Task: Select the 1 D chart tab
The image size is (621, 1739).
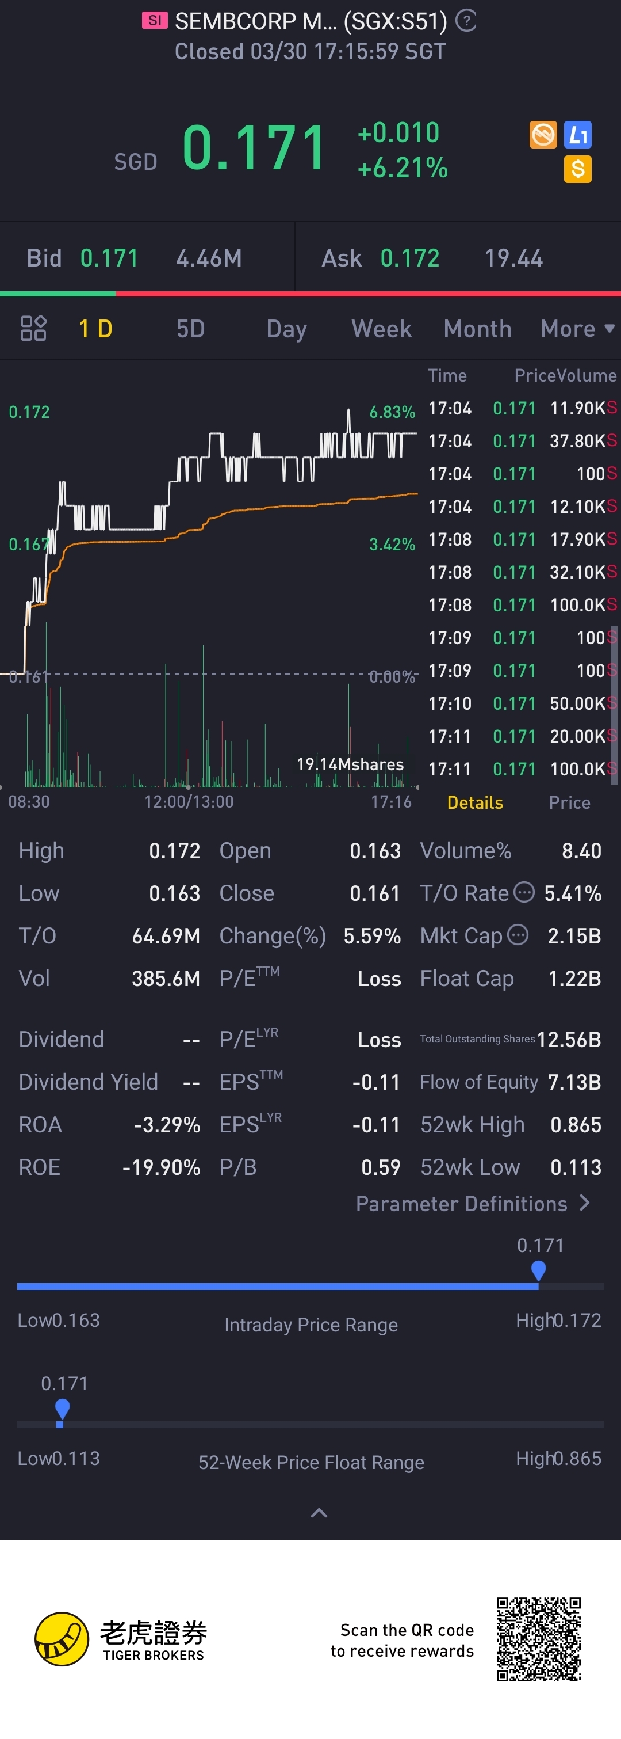Action: pos(96,329)
